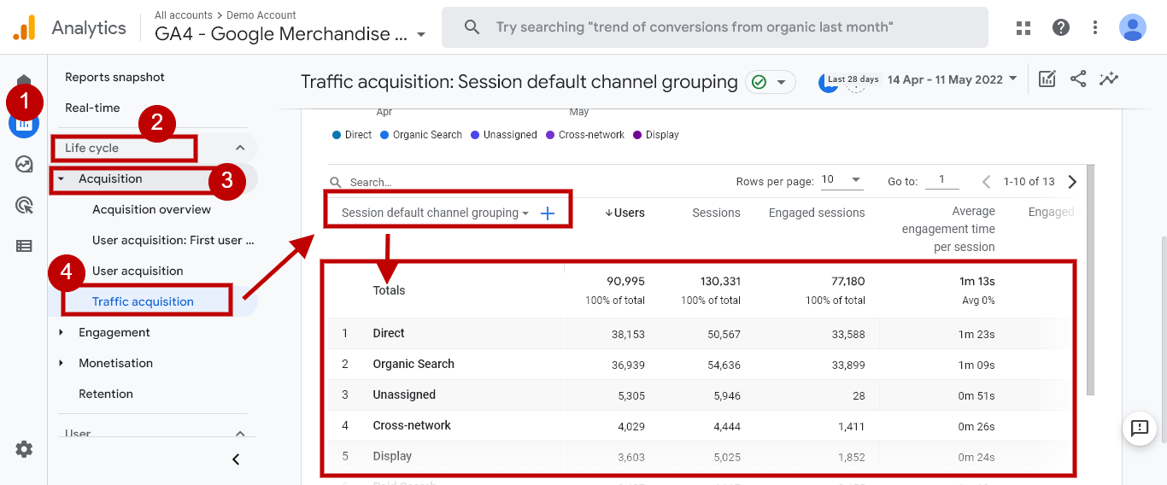
Task: Sort by Average engagement time per session
Action: (948, 229)
